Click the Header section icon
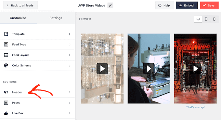 (x=6, y=92)
